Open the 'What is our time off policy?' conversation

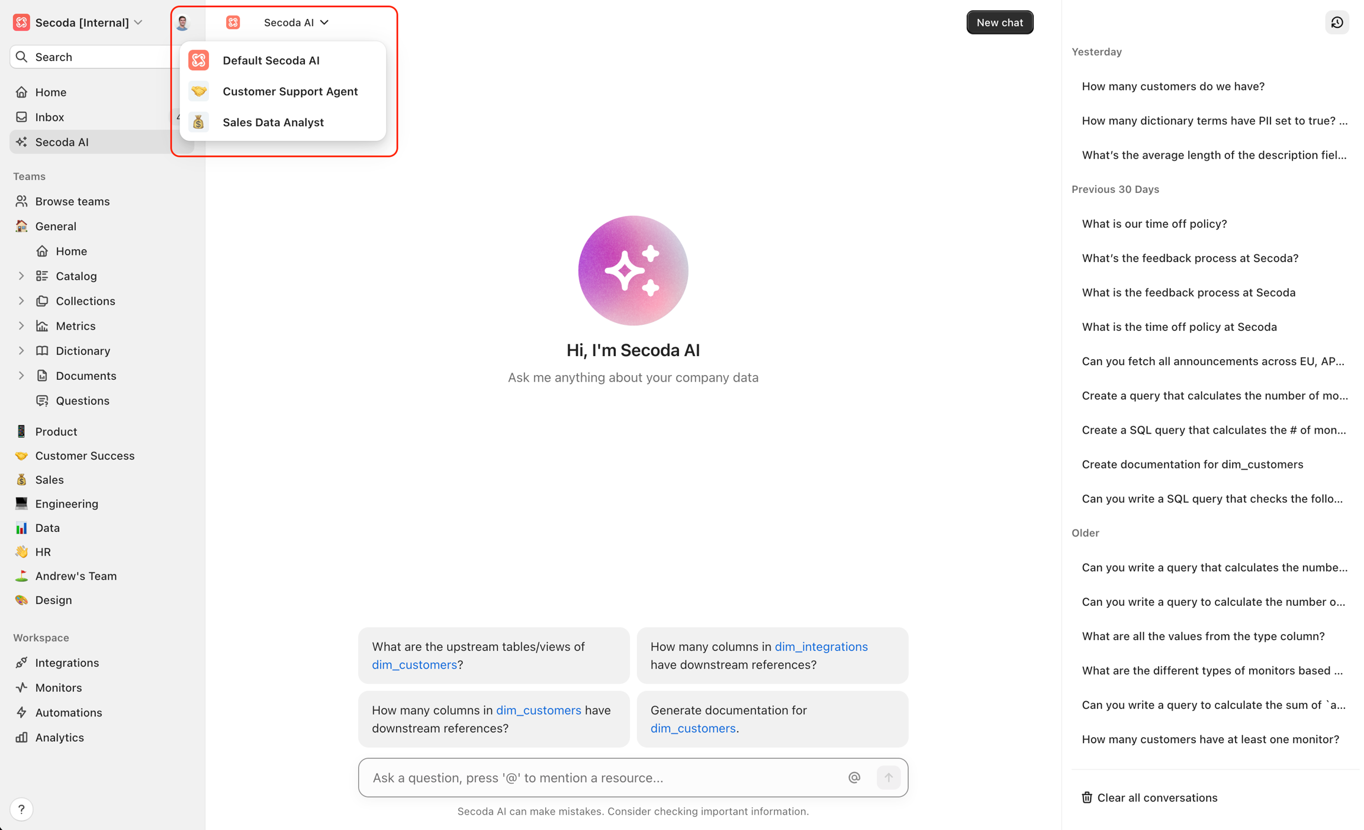pos(1154,224)
